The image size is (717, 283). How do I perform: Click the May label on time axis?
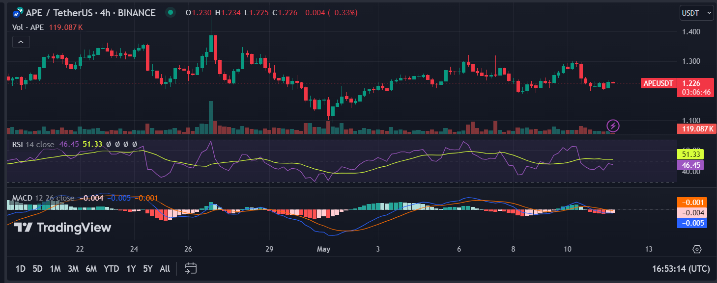(323, 249)
